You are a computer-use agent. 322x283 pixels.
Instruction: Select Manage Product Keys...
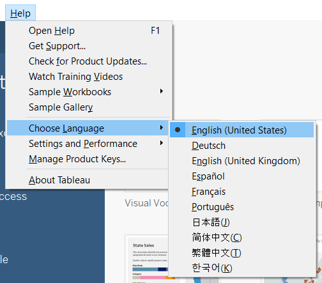click(88, 159)
